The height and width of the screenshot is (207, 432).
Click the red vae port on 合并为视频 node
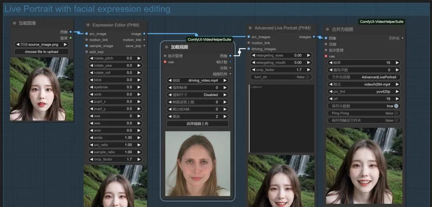326,56
